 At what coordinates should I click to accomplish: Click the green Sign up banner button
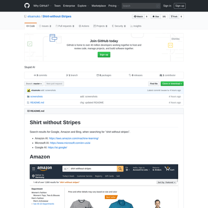point(104,55)
